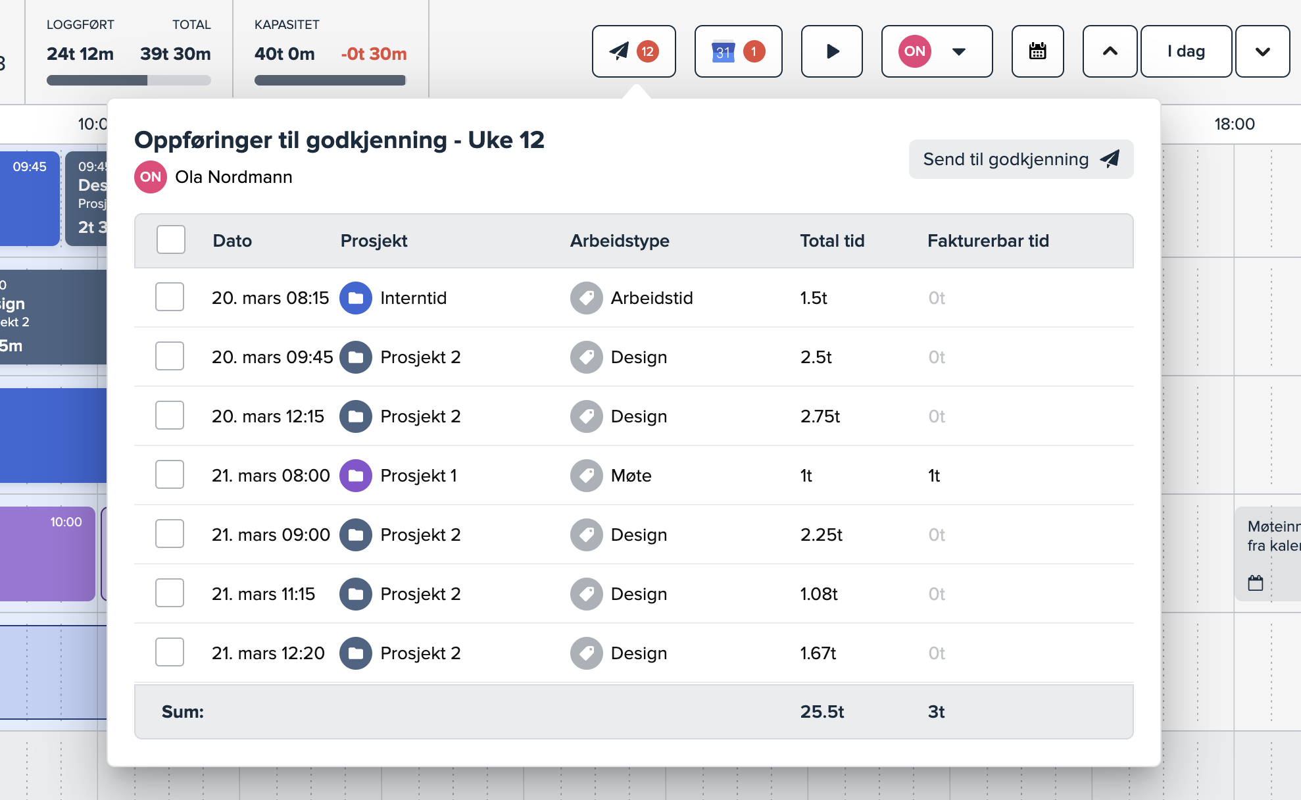Open the ON user dropdown arrow
Viewport: 1301px width, 800px height.
coord(959,51)
